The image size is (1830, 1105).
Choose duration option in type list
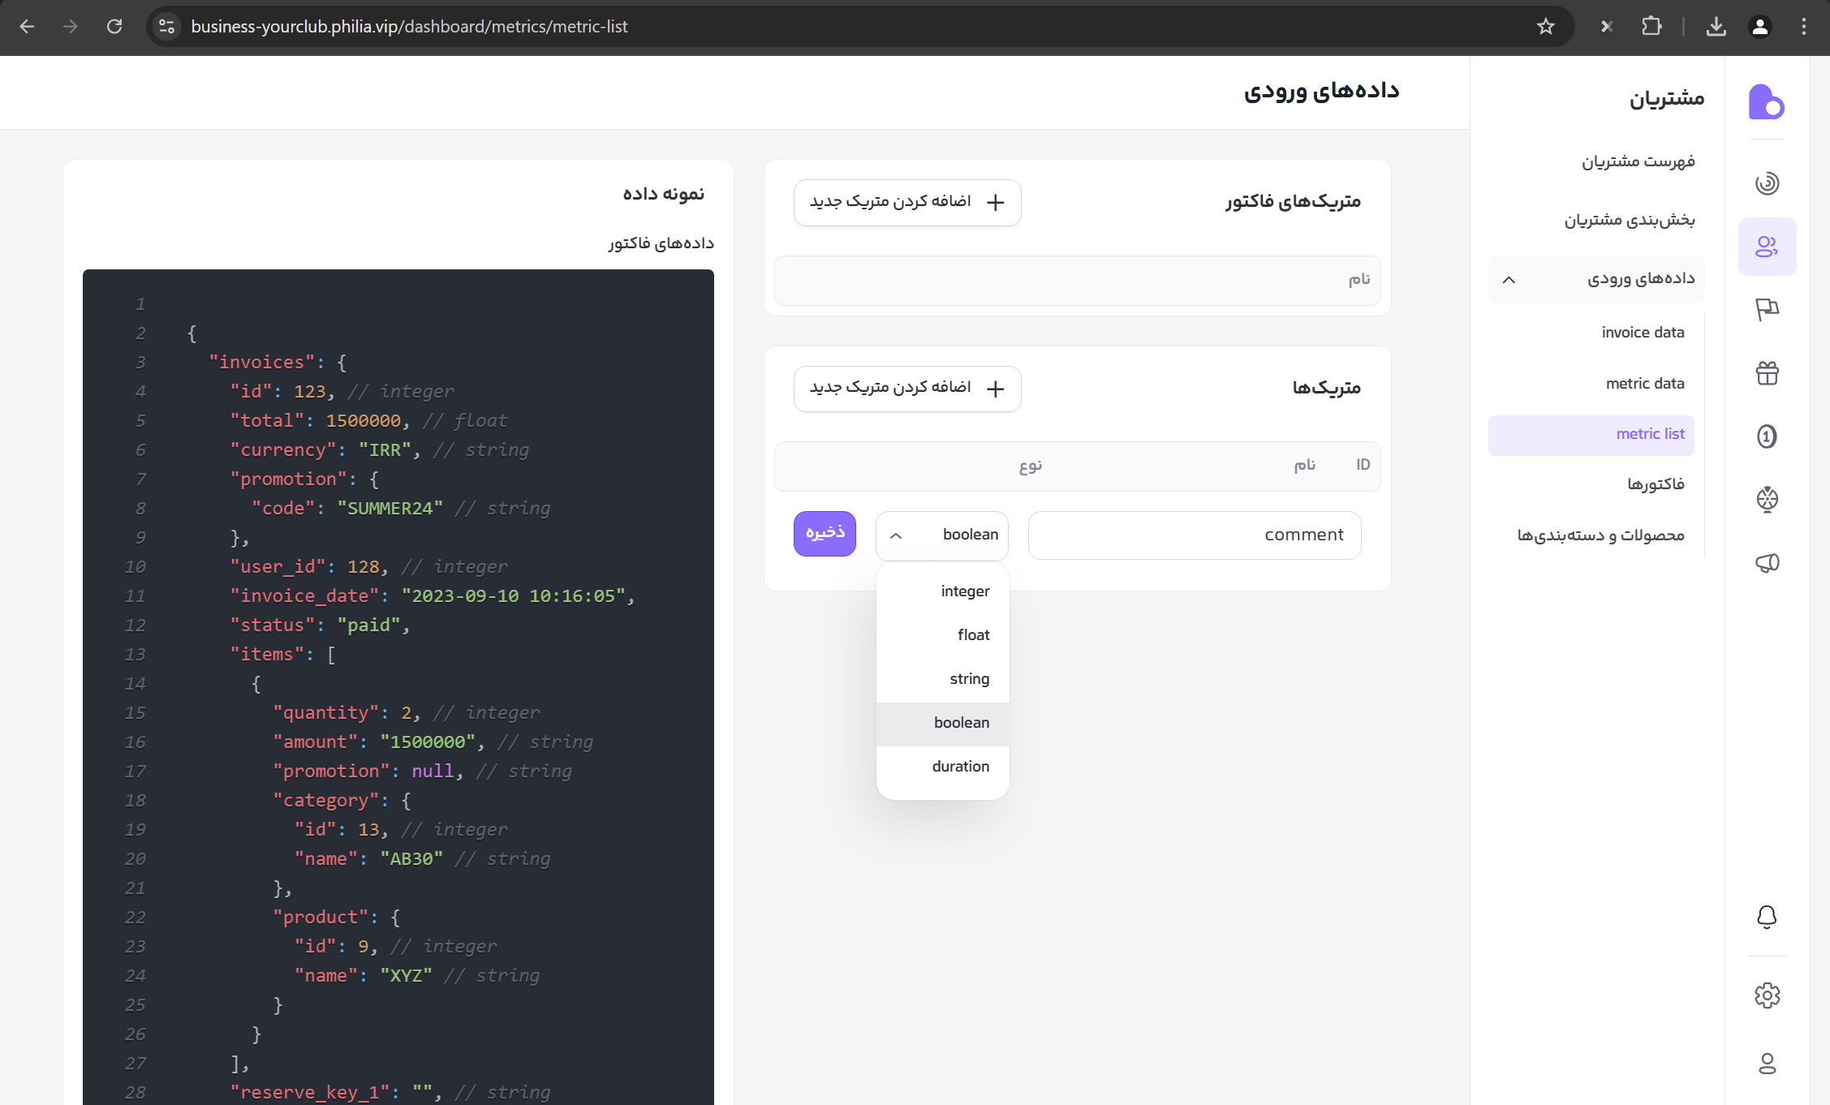960,767
